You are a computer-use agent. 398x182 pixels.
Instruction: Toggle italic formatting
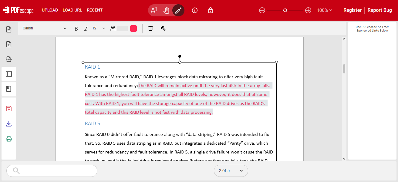[x=86, y=28]
